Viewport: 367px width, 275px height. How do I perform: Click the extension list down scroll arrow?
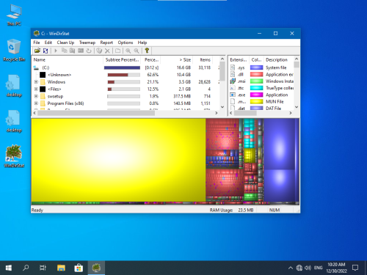click(x=297, y=107)
